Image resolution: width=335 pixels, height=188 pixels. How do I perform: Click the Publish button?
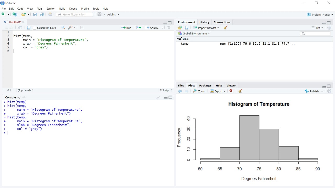coord(312,91)
